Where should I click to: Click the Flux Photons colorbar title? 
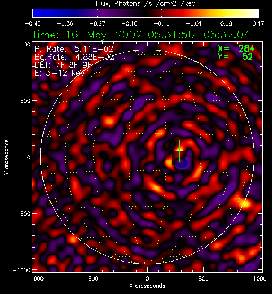[146, 4]
